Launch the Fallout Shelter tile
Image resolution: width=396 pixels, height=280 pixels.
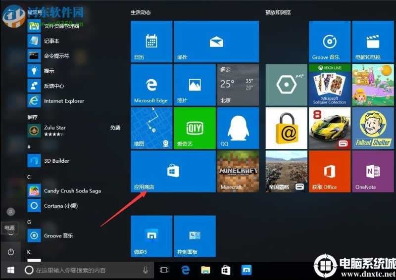click(x=373, y=128)
